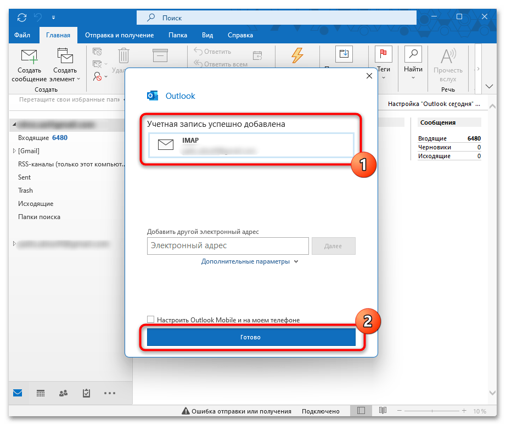Image resolution: width=506 pixels, height=425 pixels.
Task: Click the email address input field
Action: point(228,246)
